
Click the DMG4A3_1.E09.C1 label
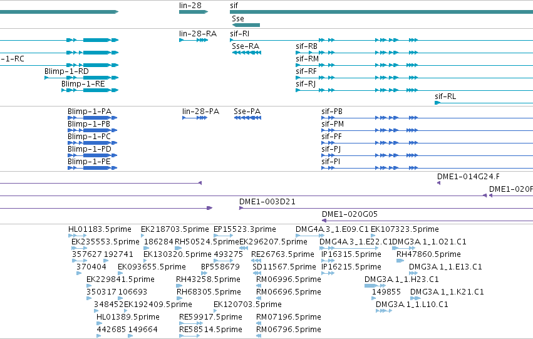point(332,229)
